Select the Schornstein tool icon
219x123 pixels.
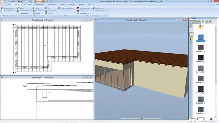click(x=34, y=11)
